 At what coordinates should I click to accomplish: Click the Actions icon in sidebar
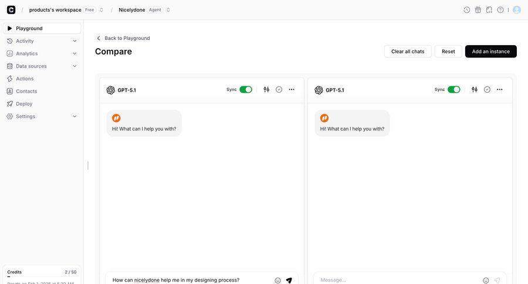tap(10, 79)
